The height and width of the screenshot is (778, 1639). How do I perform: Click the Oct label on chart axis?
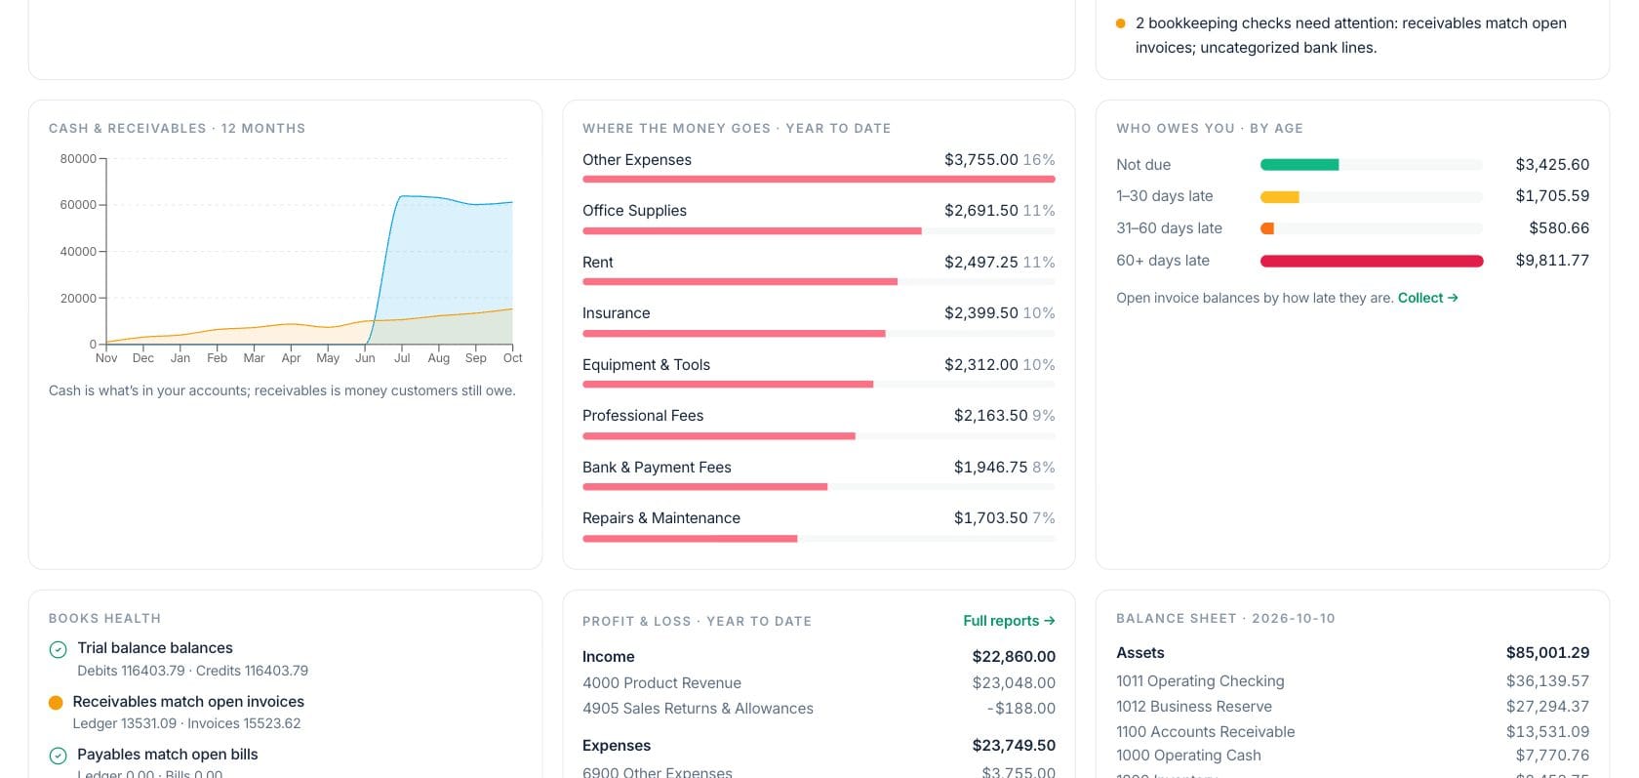[512, 358]
